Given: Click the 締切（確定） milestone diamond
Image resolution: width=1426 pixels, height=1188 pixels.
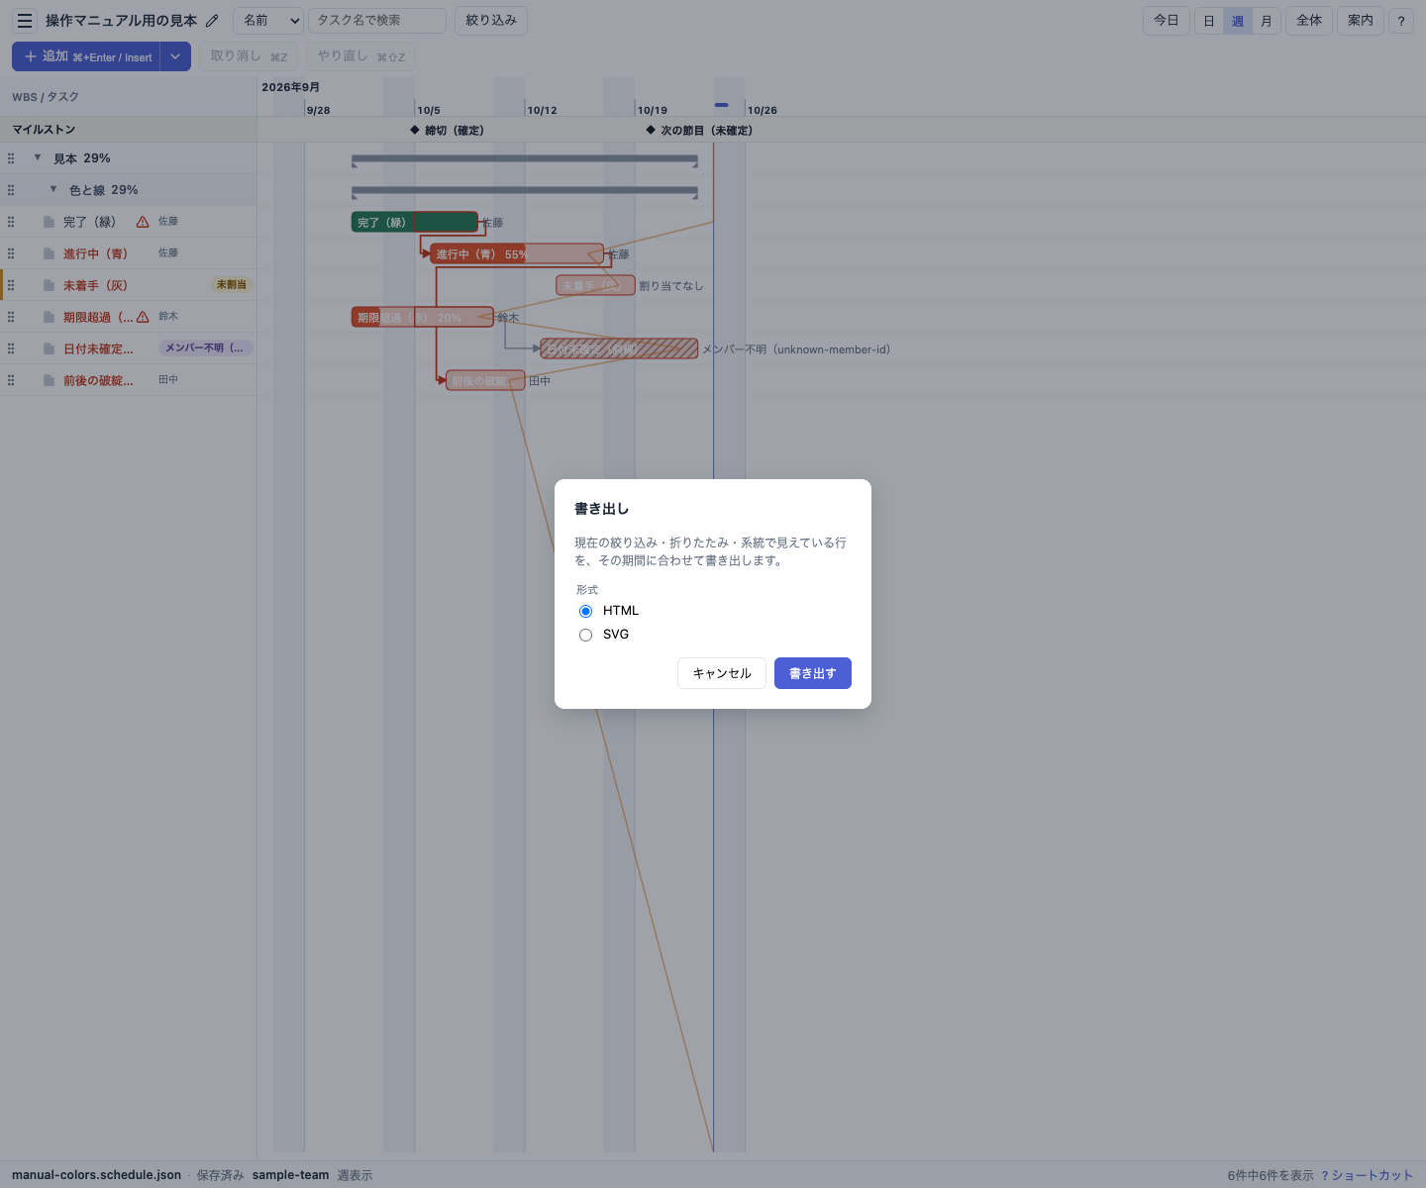Looking at the screenshot, I should tap(415, 130).
